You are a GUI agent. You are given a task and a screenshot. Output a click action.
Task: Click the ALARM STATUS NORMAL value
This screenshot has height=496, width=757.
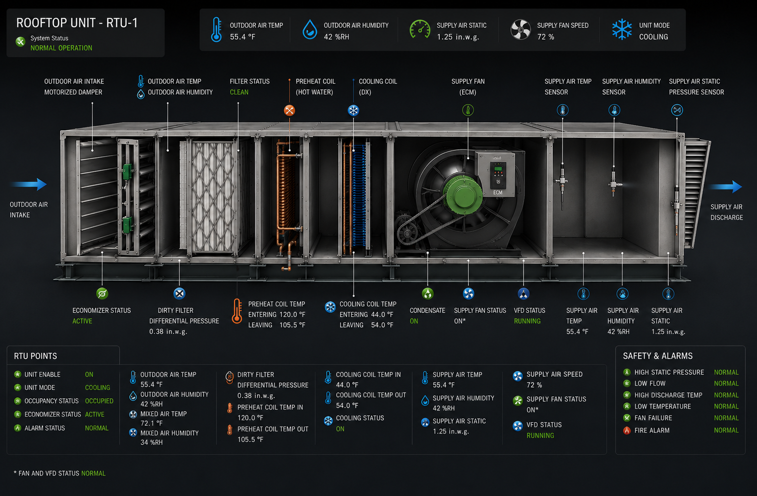(97, 428)
